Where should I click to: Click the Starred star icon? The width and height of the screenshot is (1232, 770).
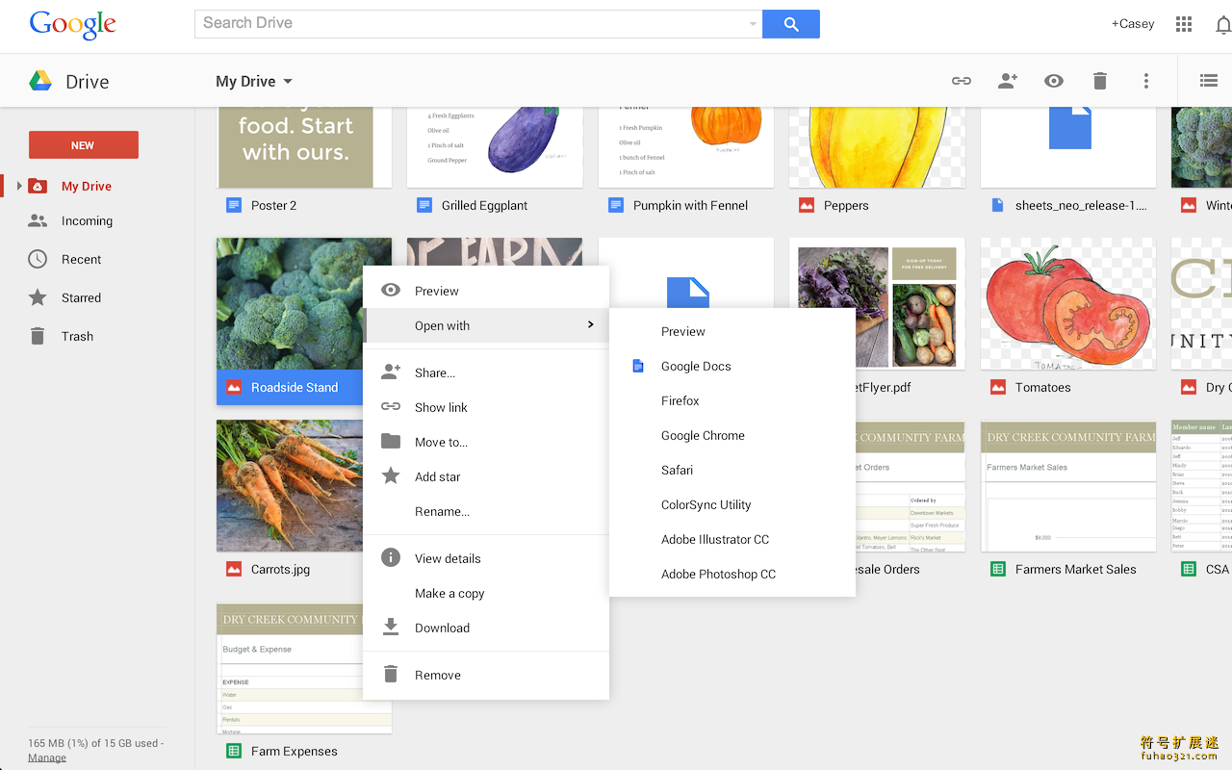38,297
